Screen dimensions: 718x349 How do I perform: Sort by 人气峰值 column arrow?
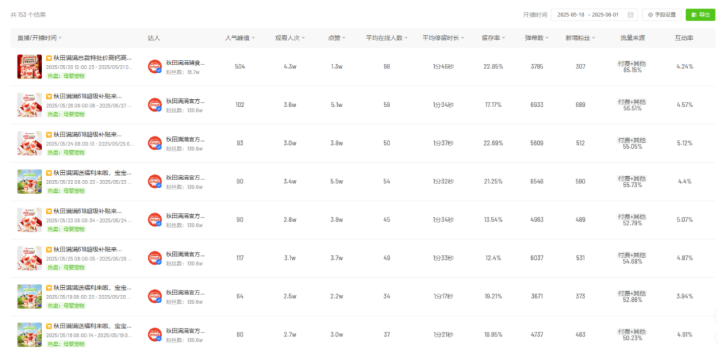[253, 39]
